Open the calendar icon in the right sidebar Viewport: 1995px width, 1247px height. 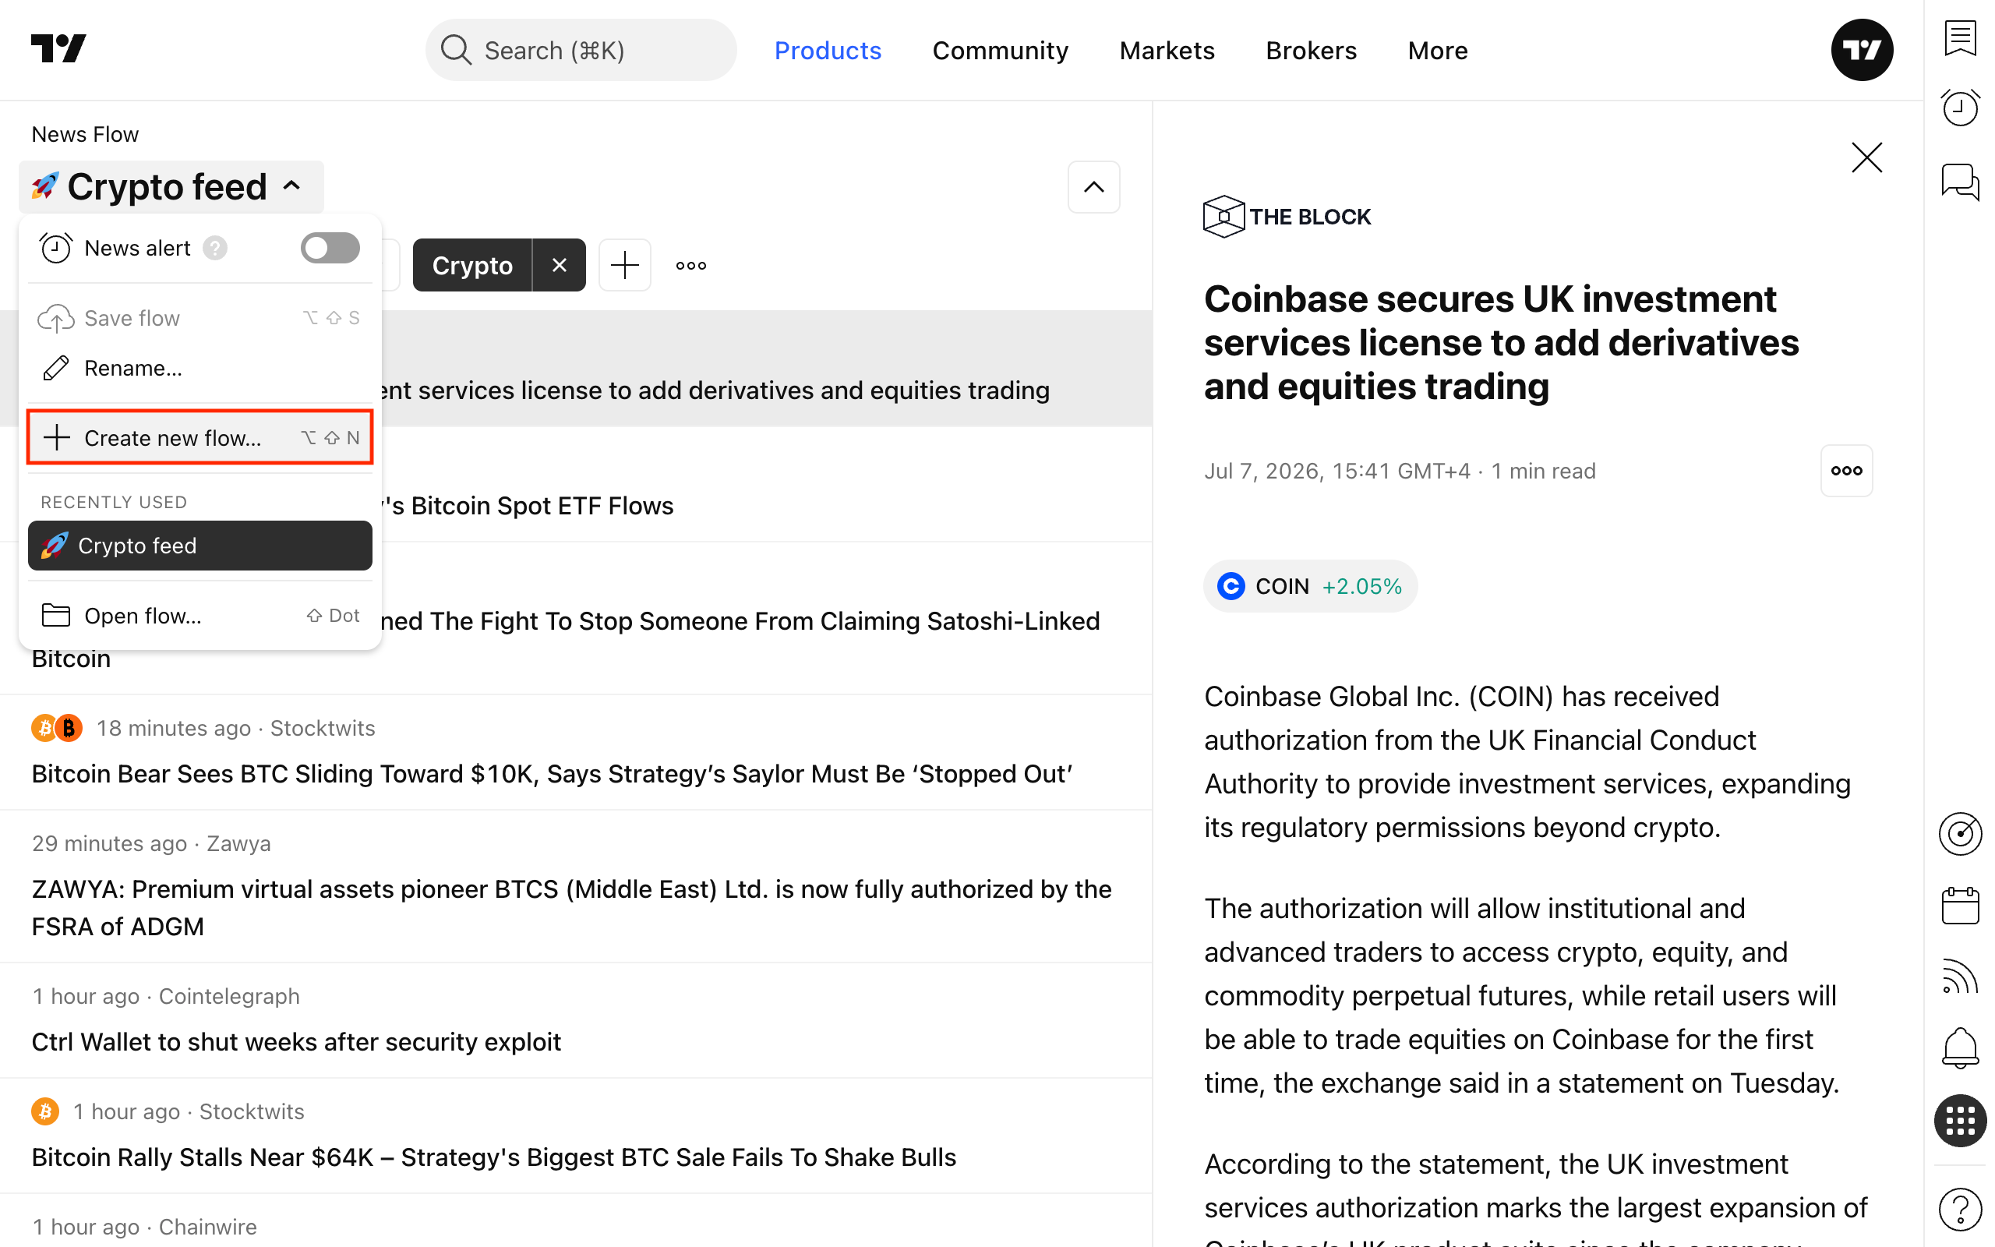tap(1960, 906)
